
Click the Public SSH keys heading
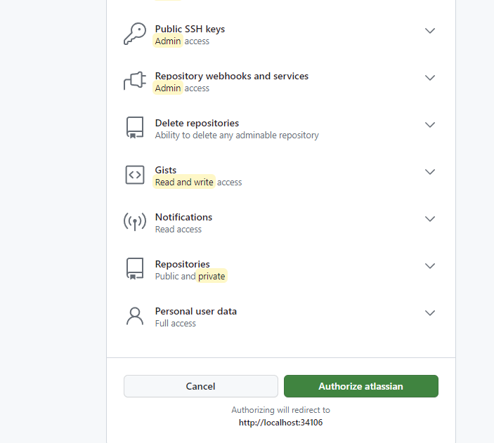(x=190, y=29)
